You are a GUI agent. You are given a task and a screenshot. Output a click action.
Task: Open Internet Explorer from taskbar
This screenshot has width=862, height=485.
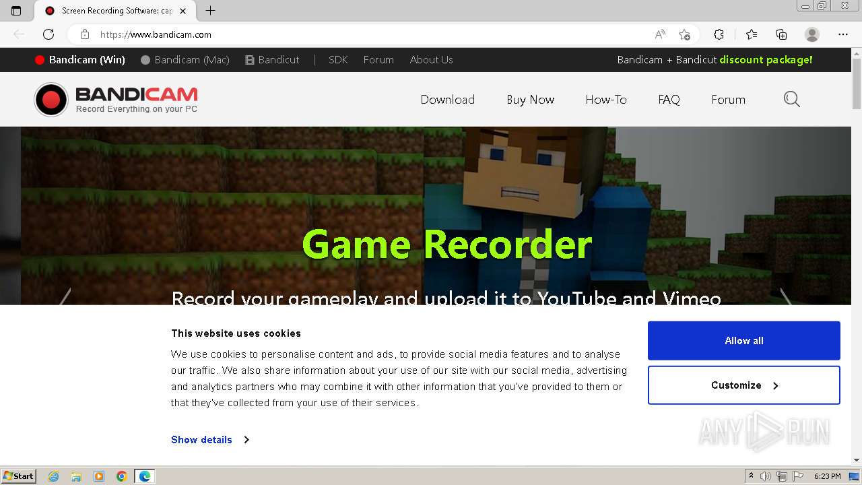[53, 476]
